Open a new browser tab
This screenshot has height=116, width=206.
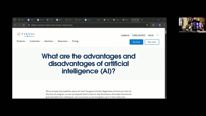coord(142,20)
